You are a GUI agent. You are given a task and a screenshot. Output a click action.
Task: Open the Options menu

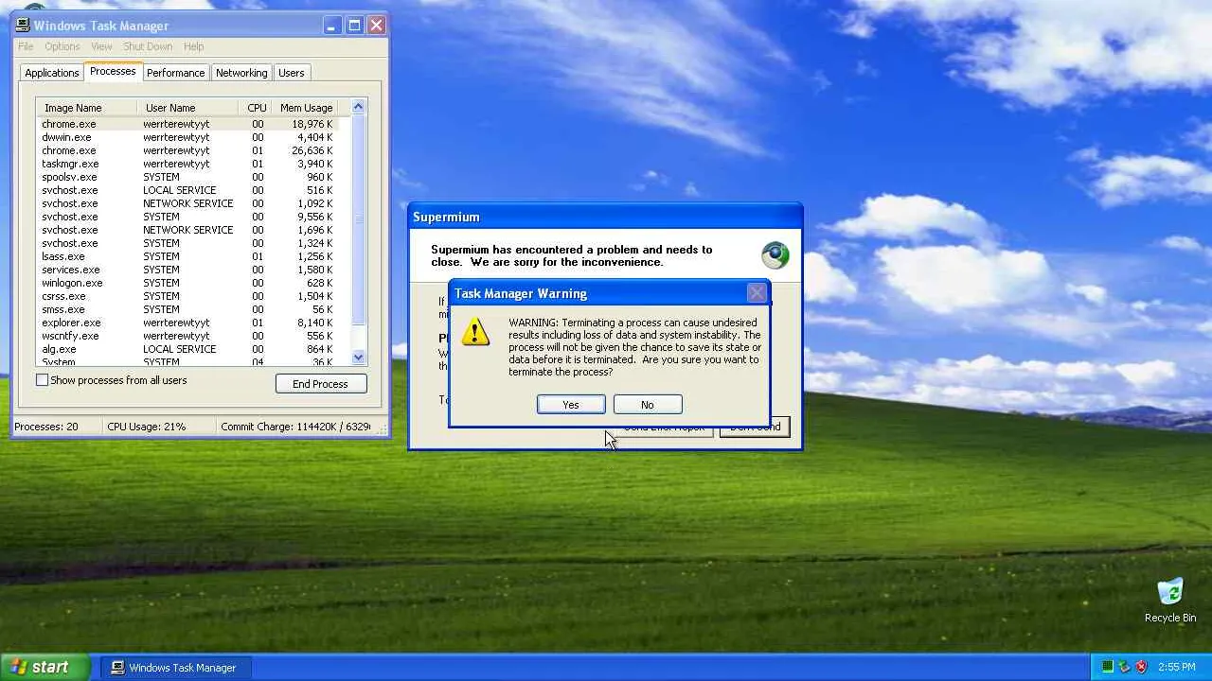(x=62, y=46)
